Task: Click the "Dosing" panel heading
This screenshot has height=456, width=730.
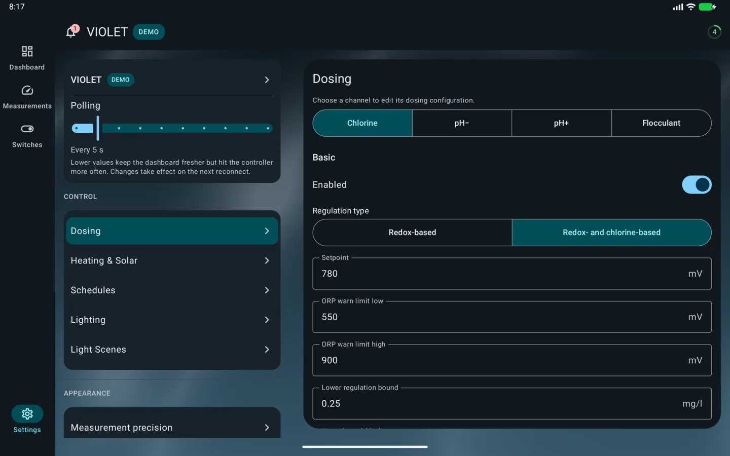Action: 332,79
